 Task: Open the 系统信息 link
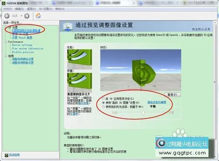[x=14, y=155]
